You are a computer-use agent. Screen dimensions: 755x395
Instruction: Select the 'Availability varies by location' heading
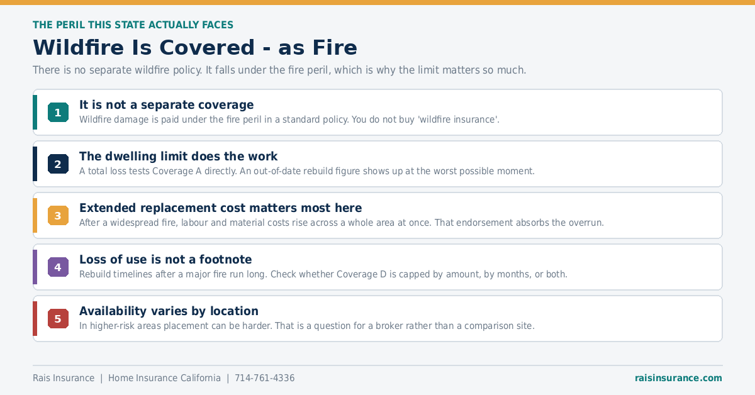tap(169, 311)
